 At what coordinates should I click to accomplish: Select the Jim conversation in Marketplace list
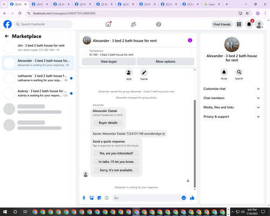click(x=38, y=48)
